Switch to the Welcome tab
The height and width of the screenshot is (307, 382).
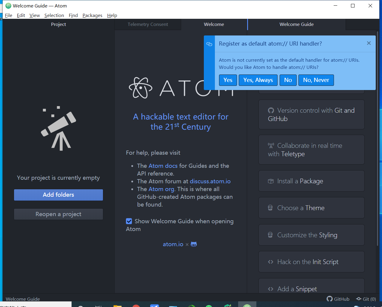[x=214, y=24]
